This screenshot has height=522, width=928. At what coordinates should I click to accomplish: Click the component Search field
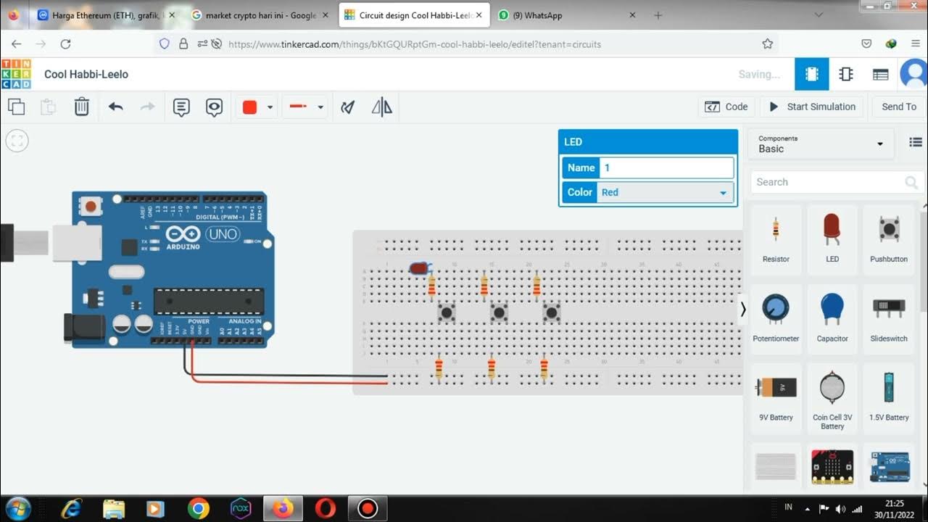point(836,182)
